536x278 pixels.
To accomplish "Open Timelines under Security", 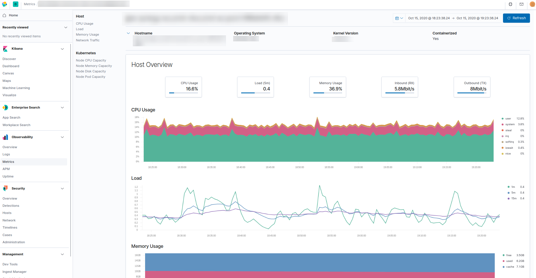I will [10, 227].
